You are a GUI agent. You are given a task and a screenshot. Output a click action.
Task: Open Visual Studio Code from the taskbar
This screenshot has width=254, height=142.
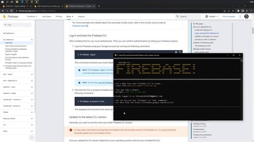point(22,2)
